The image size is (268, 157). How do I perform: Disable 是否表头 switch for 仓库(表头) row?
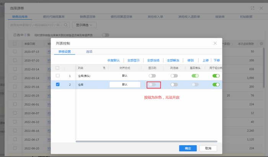coord(195,76)
